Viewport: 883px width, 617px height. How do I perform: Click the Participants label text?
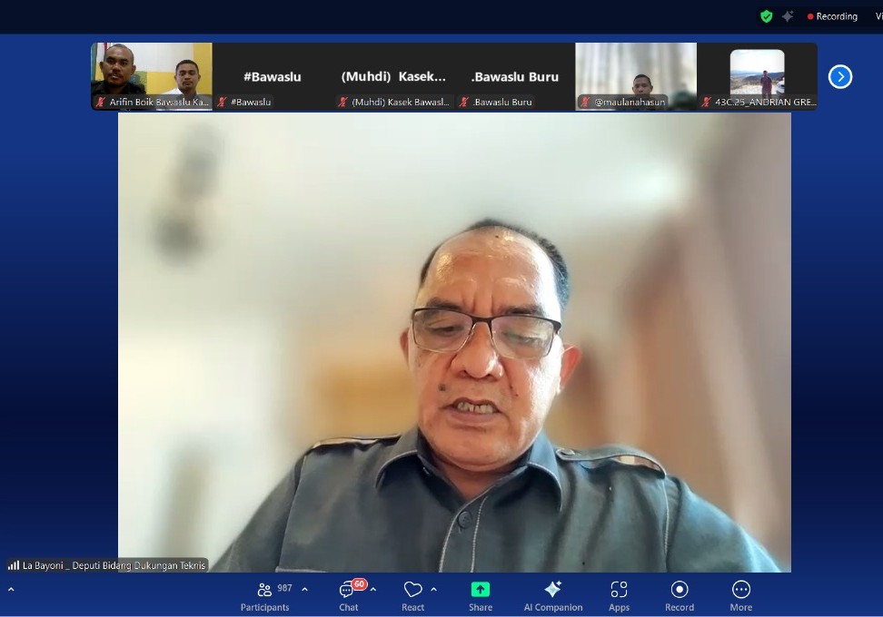(264, 607)
